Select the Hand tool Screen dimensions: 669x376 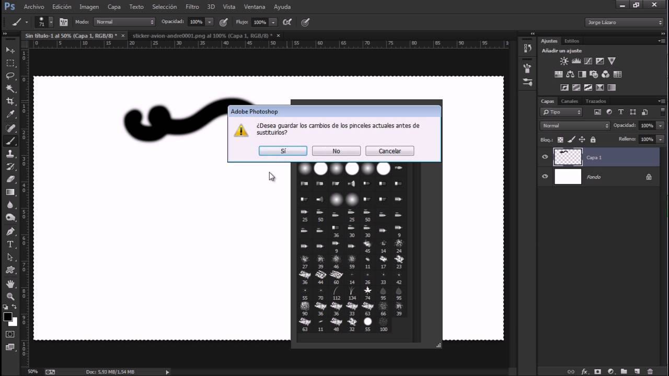coord(10,284)
